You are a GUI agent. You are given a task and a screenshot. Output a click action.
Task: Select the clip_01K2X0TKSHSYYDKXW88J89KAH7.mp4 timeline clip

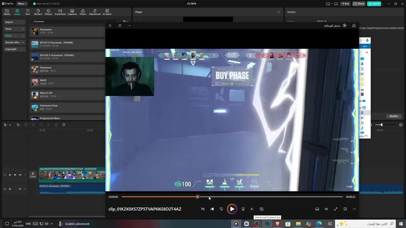point(72,175)
